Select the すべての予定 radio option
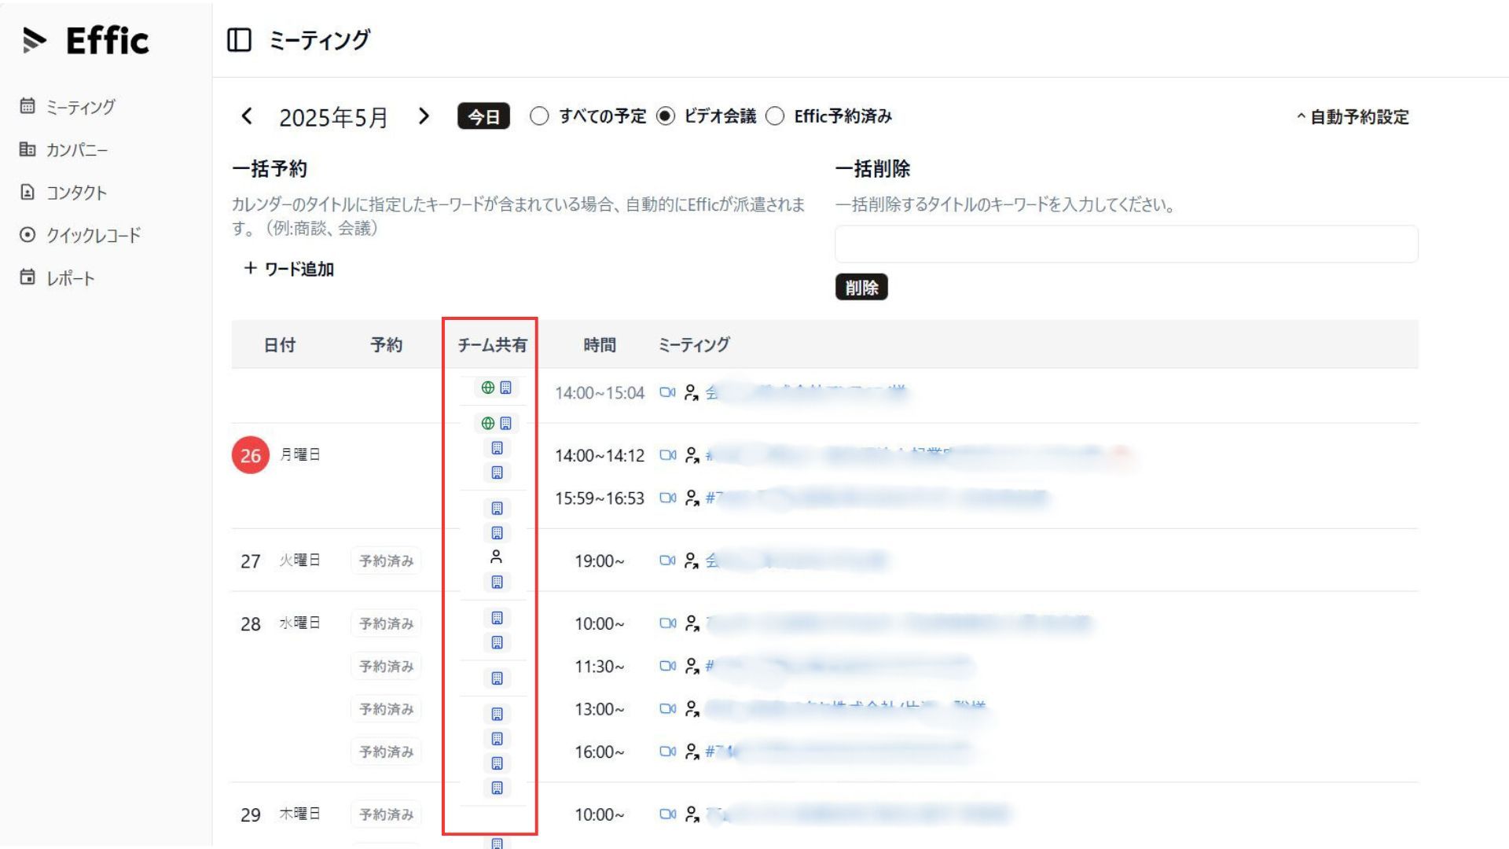1509x849 pixels. (x=539, y=116)
